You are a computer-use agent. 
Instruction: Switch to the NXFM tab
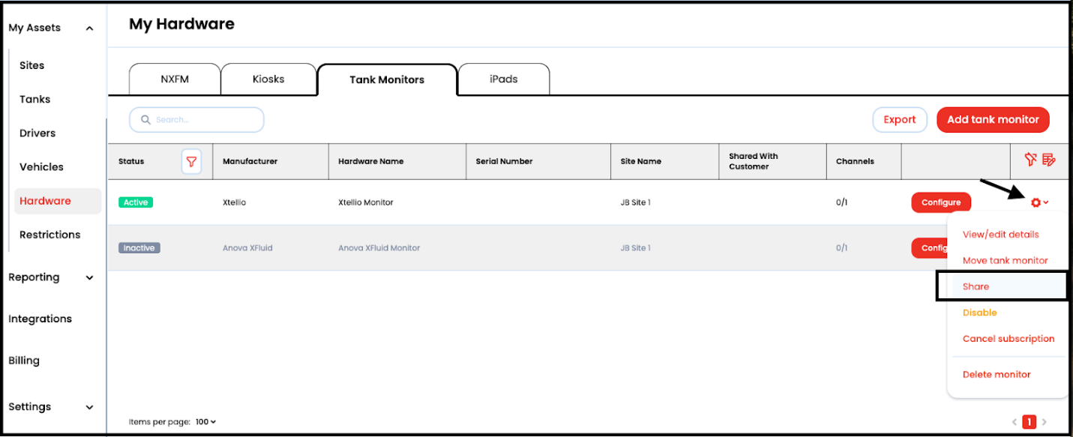[x=175, y=79]
